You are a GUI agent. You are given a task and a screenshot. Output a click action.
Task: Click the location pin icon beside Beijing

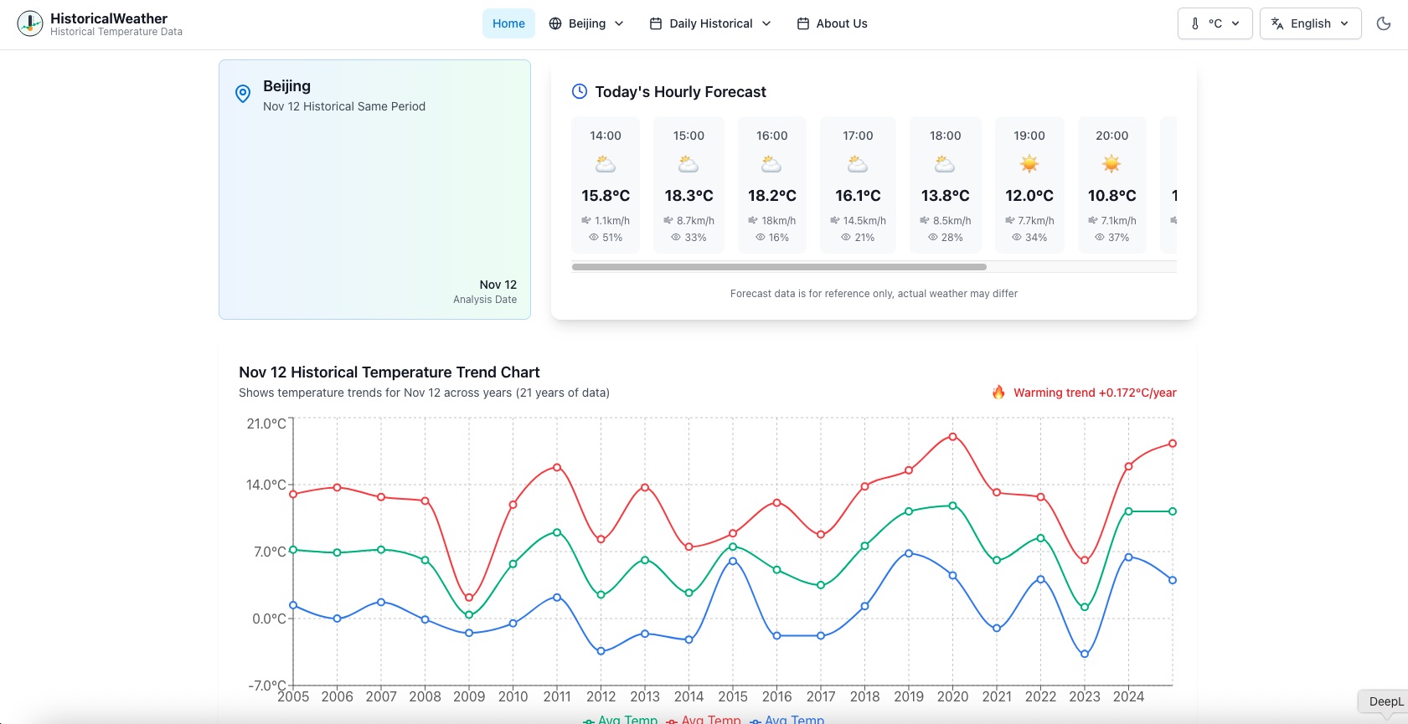[x=243, y=94]
